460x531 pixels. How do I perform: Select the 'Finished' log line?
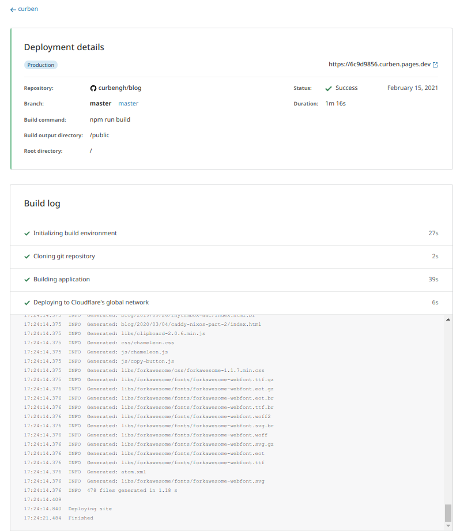pos(58,518)
